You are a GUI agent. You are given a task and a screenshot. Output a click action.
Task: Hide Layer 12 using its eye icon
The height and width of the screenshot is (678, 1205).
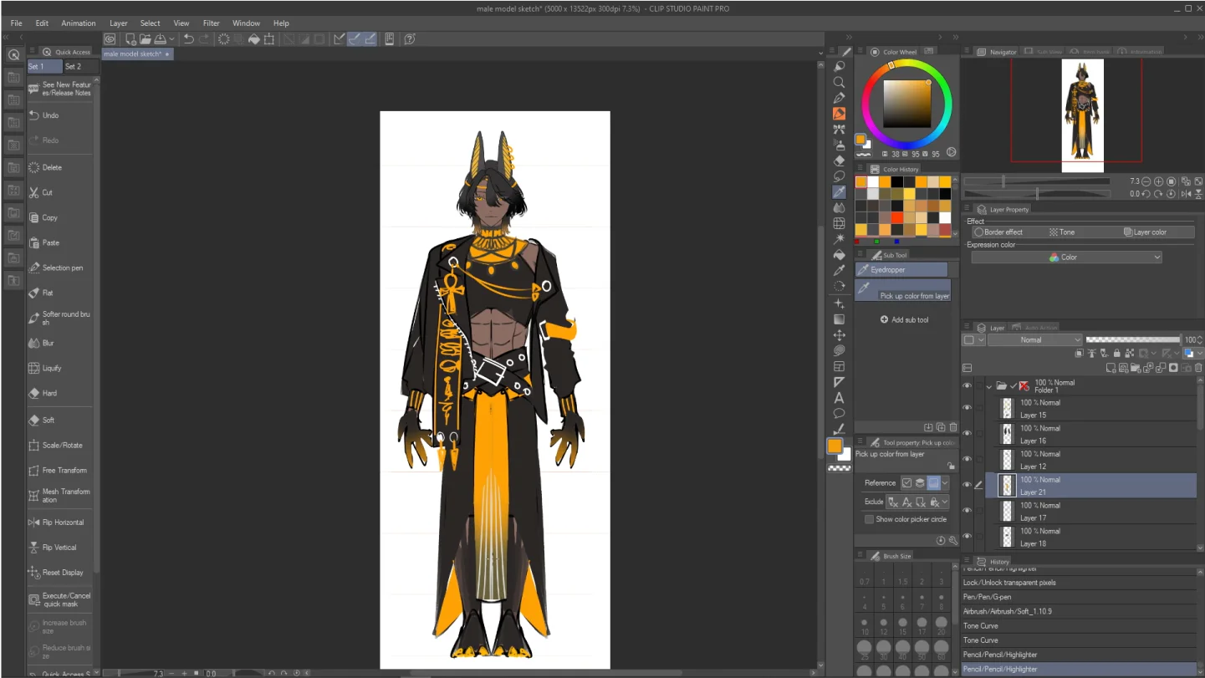(x=968, y=459)
